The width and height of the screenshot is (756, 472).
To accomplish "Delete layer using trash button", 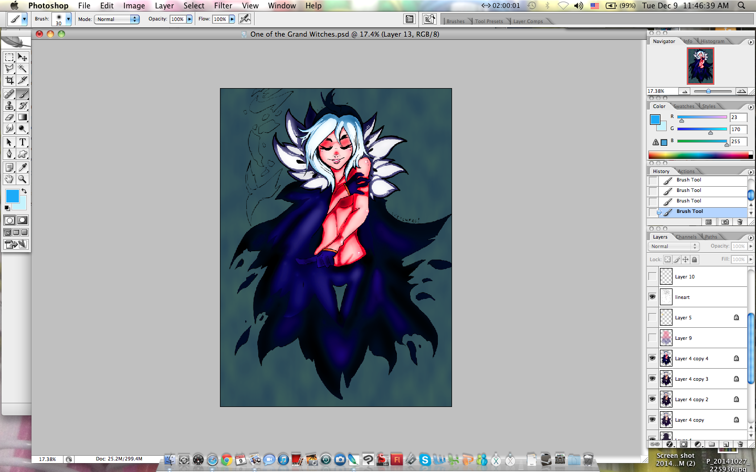I will coord(740,444).
